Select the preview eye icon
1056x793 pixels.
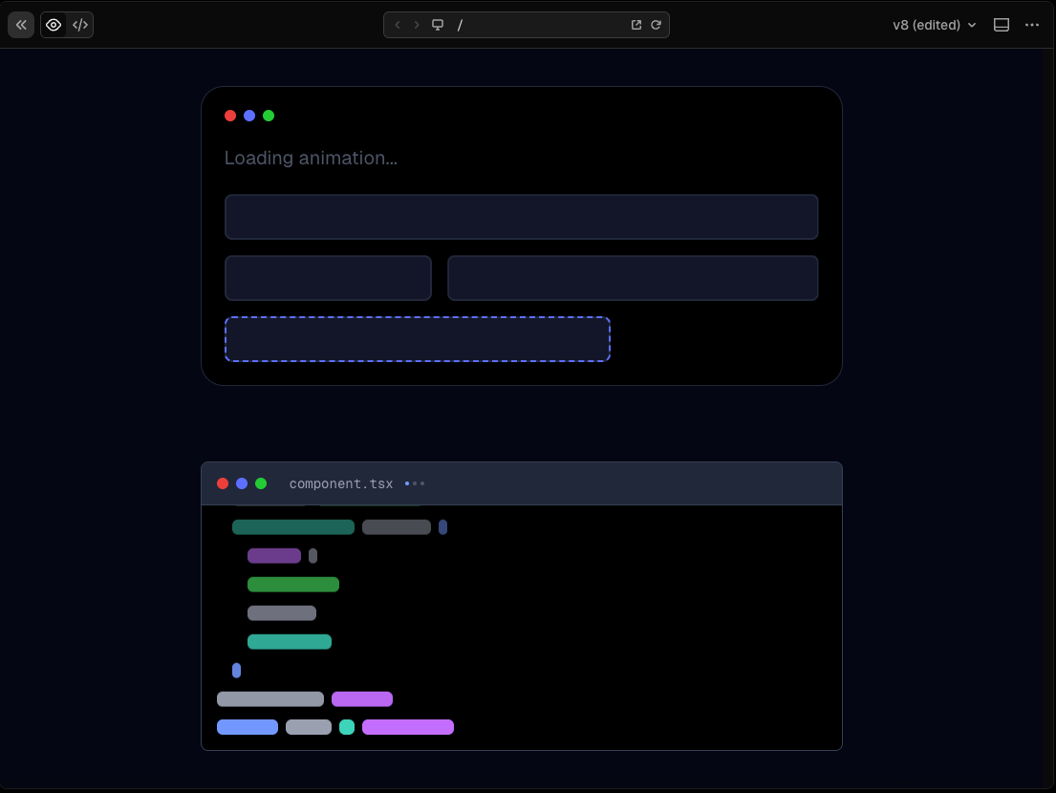click(x=54, y=25)
